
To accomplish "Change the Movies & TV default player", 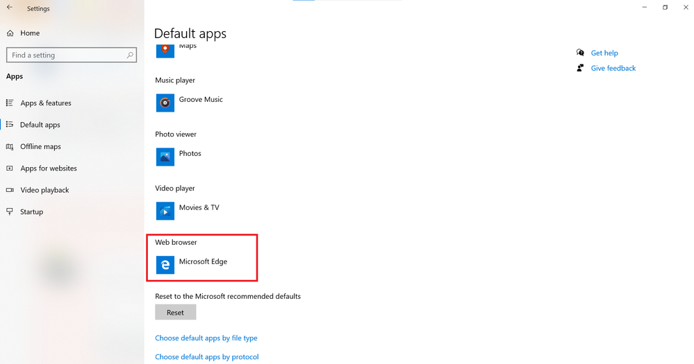I will tap(199, 207).
